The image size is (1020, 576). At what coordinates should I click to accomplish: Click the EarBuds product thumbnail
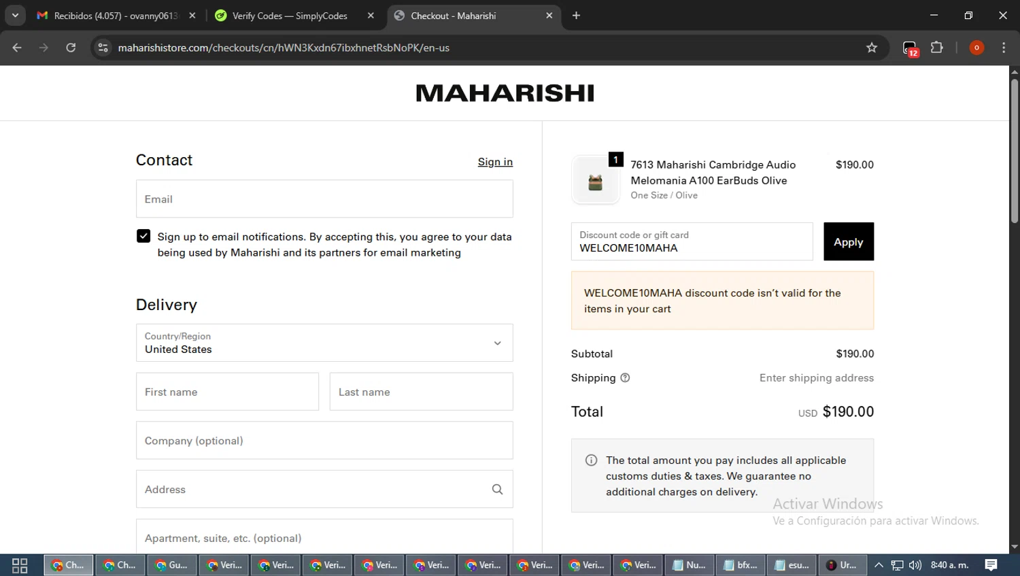tap(596, 180)
